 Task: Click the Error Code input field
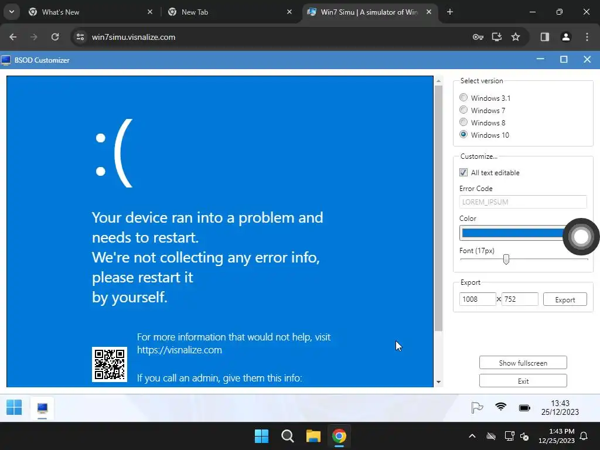[x=523, y=202]
